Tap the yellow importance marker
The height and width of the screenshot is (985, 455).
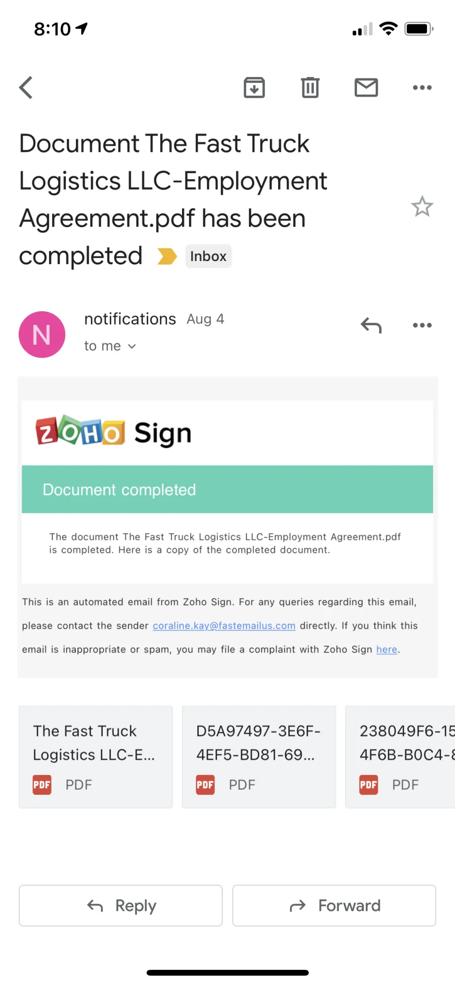click(167, 256)
